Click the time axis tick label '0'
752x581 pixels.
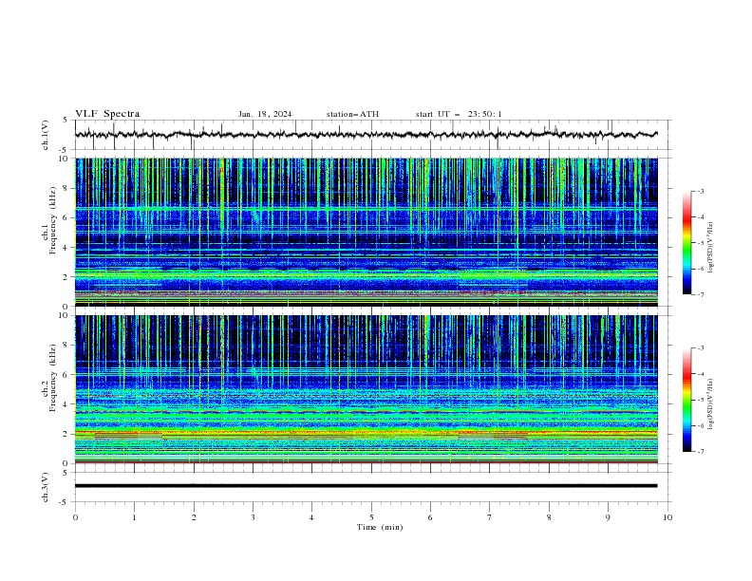(x=75, y=517)
